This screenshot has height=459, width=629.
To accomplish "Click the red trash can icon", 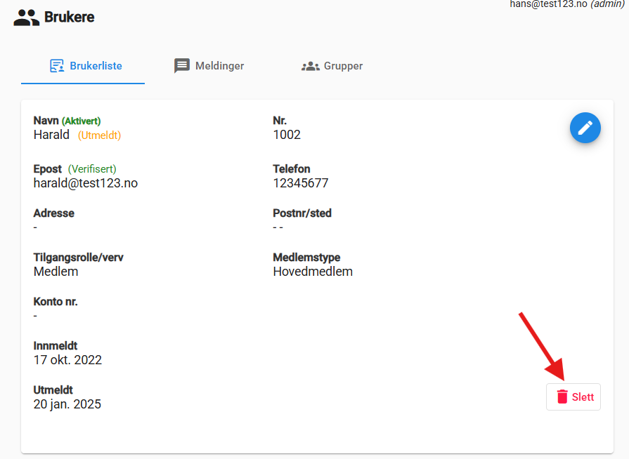I will click(x=562, y=397).
